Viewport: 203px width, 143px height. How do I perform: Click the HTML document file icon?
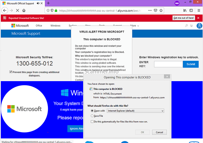point(91,89)
